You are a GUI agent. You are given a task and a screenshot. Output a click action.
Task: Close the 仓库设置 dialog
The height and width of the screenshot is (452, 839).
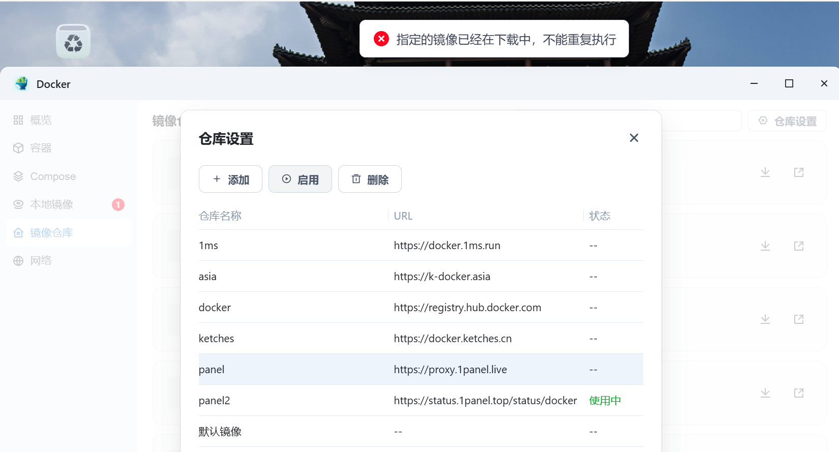(634, 138)
